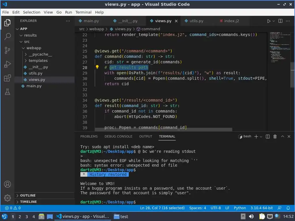Open errors and warnings status indicator
The image size is (295, 221).
13,208
